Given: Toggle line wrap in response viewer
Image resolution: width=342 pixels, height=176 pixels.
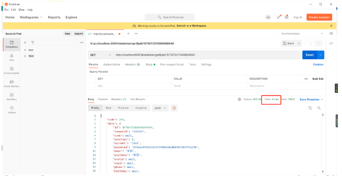Looking at the screenshot, I should pyautogui.click(x=174, y=108).
